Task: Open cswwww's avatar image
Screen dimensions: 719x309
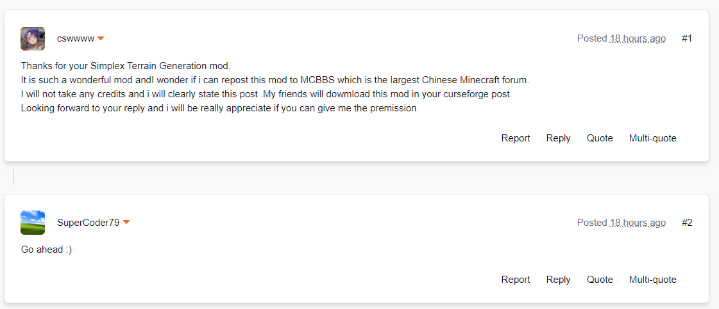Action: (33, 38)
